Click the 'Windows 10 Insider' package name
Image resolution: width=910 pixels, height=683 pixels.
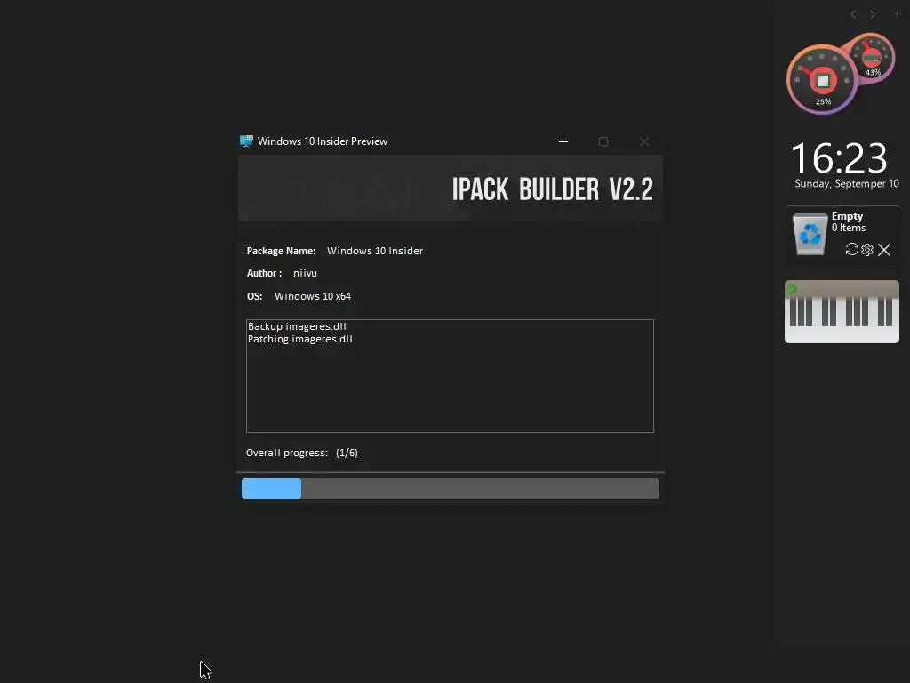click(375, 251)
